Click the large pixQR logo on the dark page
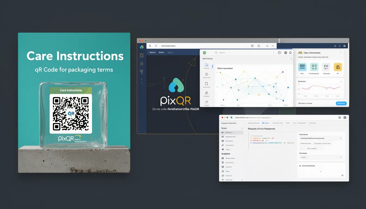 click(176, 92)
